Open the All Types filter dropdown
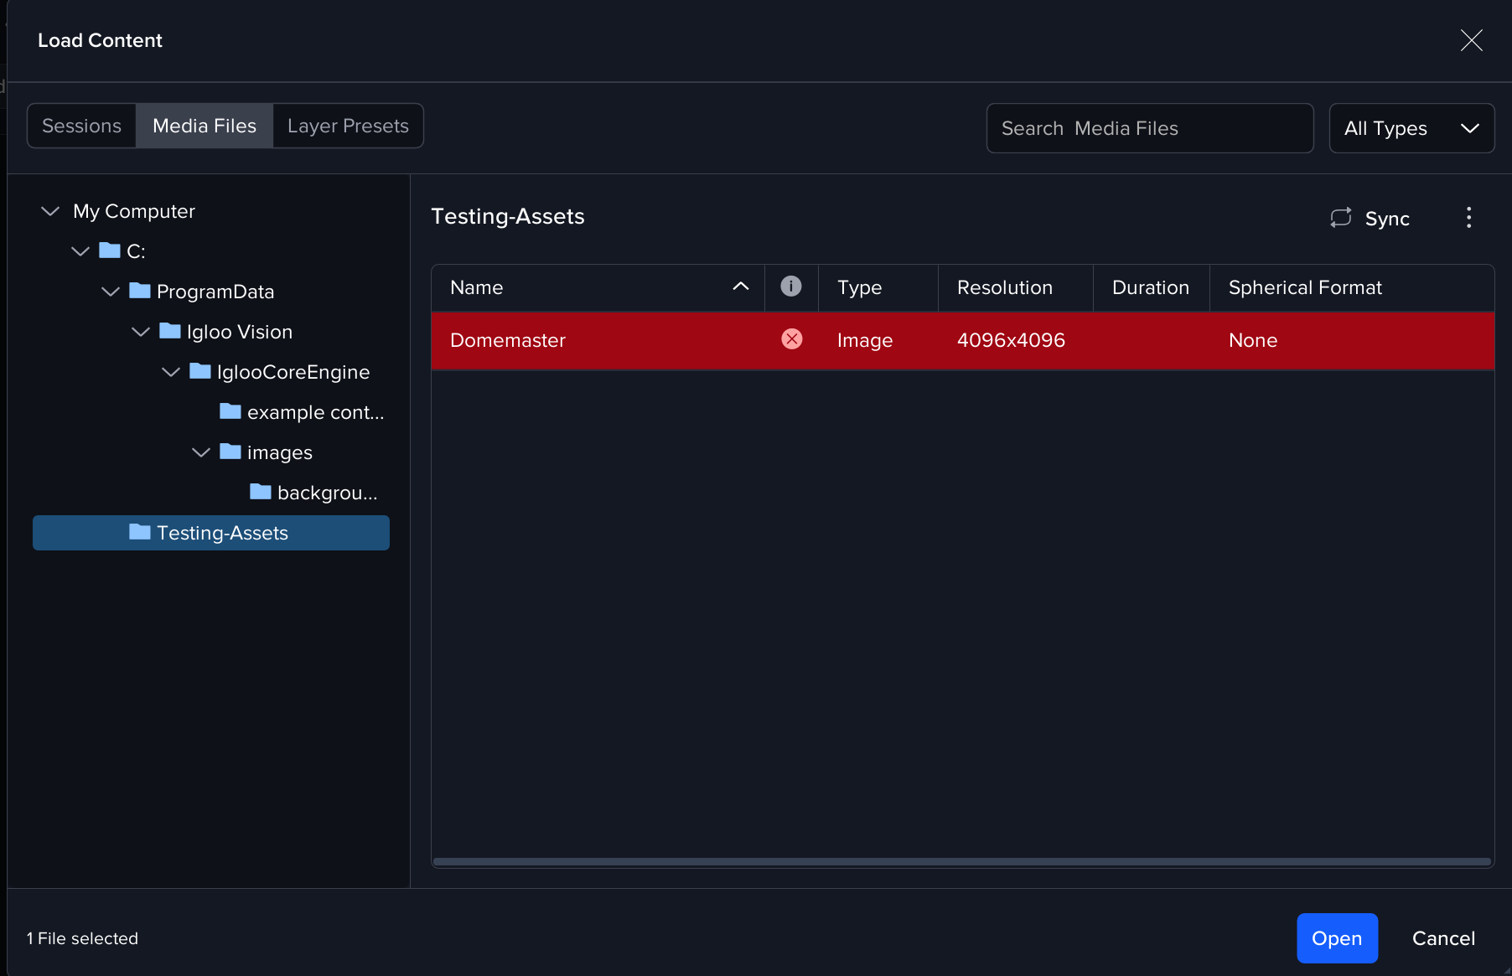This screenshot has width=1512, height=976. point(1411,128)
